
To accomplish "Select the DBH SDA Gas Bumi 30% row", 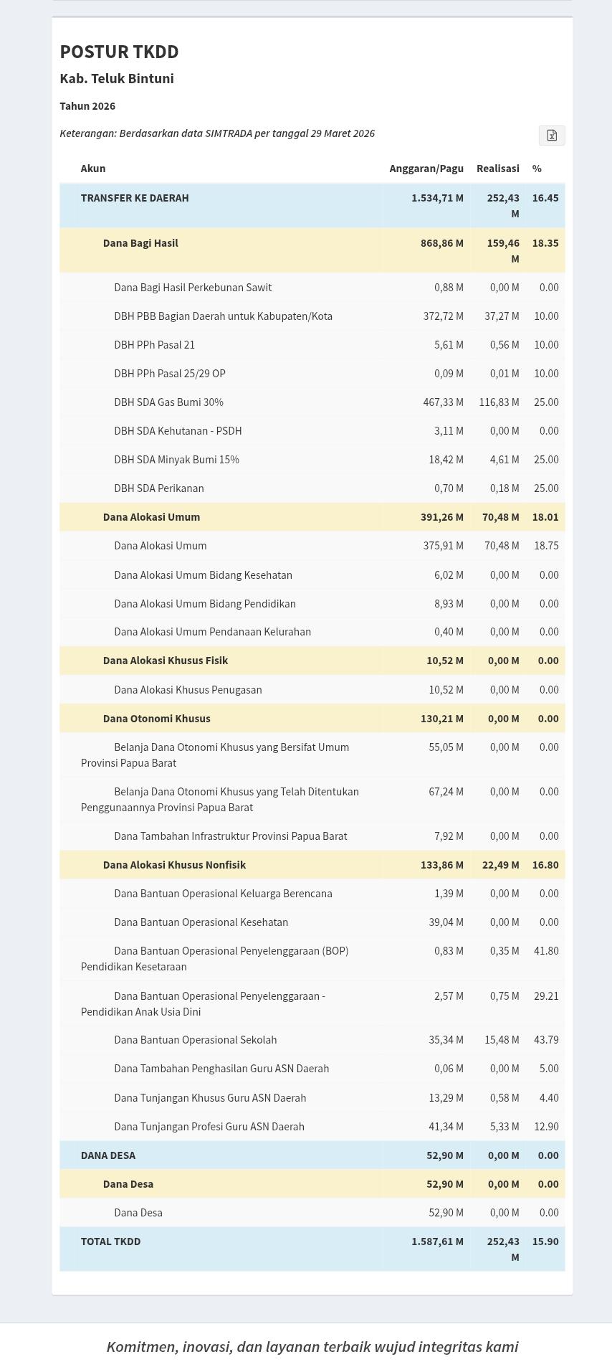I will [x=168, y=402].
